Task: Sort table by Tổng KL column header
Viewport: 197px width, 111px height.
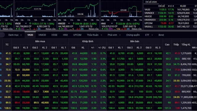Action: pyautogui.click(x=186, y=44)
